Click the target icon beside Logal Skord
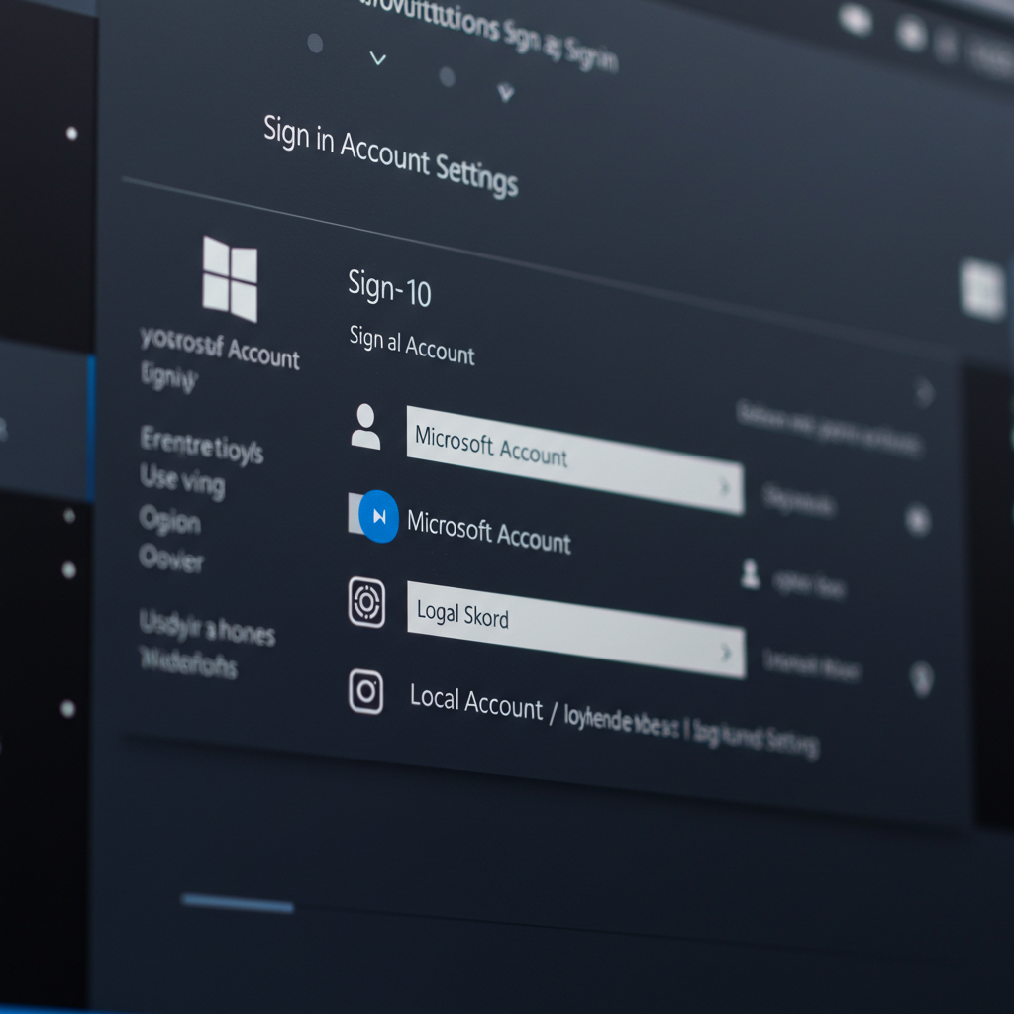This screenshot has height=1014, width=1014. point(366,603)
